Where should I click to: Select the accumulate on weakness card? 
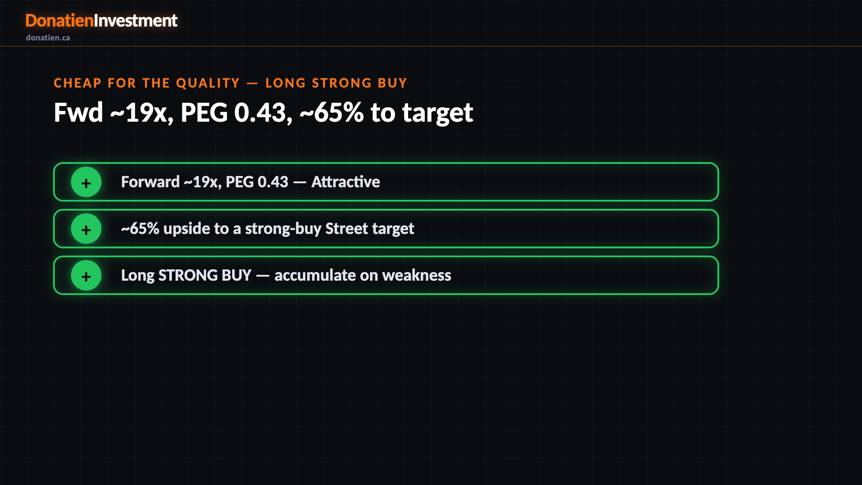386,275
